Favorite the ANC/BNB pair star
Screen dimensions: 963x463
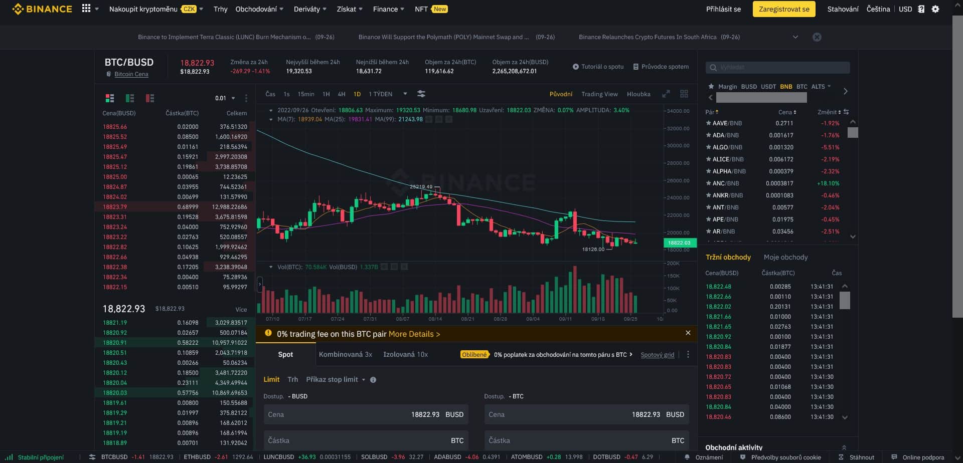pyautogui.click(x=709, y=183)
